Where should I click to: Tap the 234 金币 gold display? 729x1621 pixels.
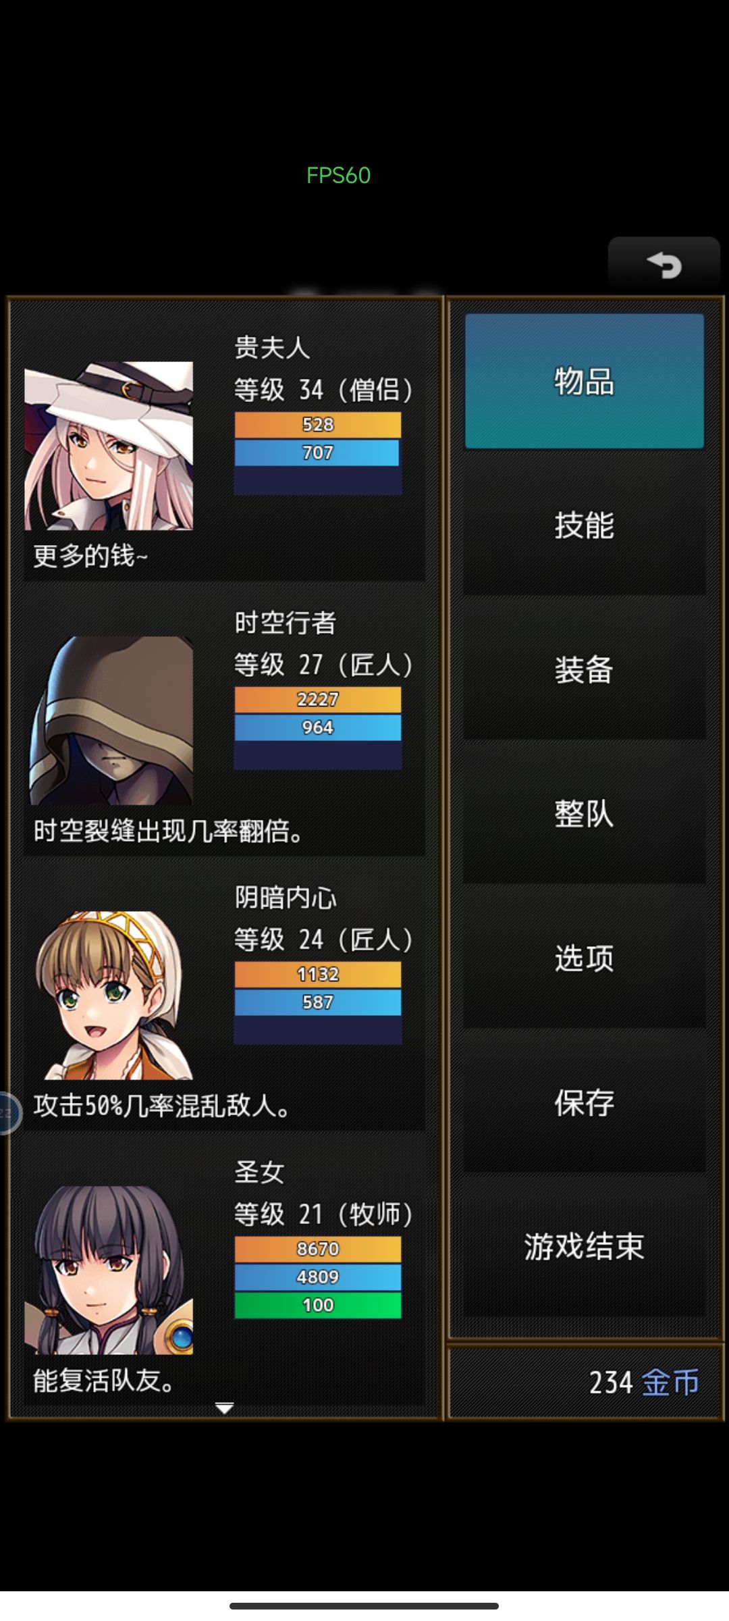coord(644,1383)
